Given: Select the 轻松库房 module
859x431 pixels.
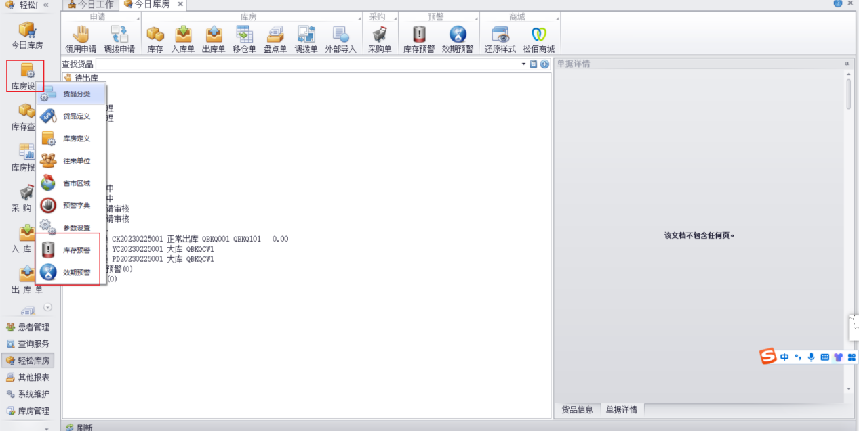Looking at the screenshot, I should pos(28,361).
